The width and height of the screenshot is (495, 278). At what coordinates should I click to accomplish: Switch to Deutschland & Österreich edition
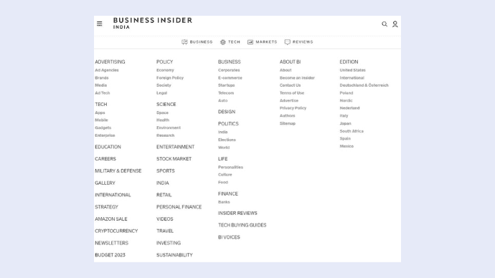coord(364,85)
